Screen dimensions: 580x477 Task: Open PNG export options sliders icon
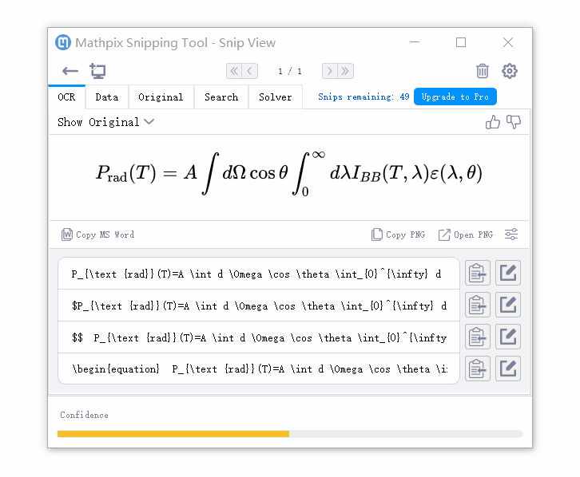(511, 235)
